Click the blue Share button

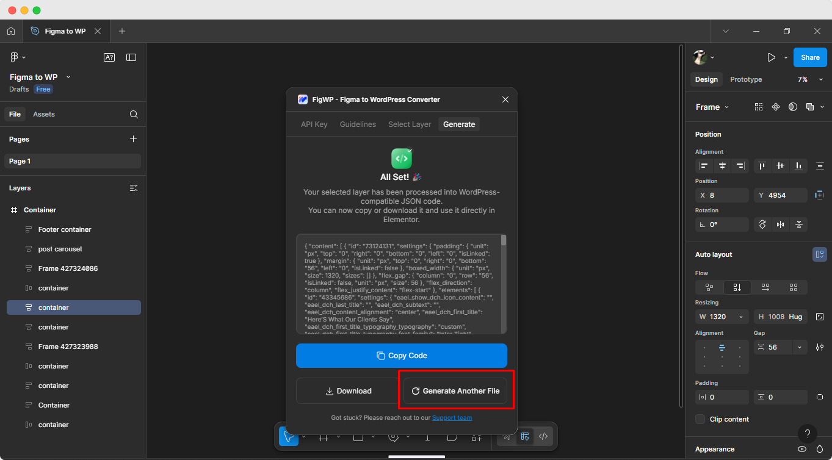tap(810, 57)
